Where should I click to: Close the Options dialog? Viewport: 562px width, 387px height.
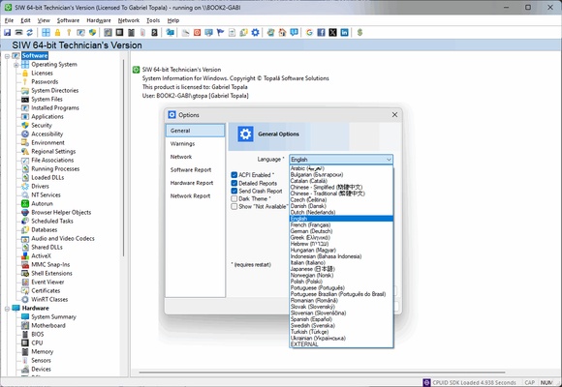pos(394,114)
